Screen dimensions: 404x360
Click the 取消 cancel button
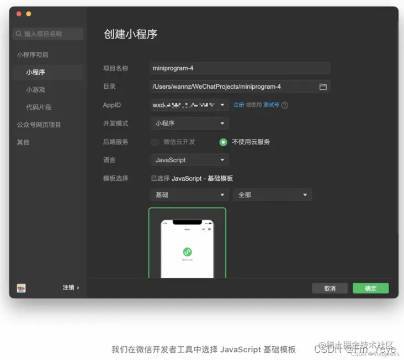click(x=329, y=288)
